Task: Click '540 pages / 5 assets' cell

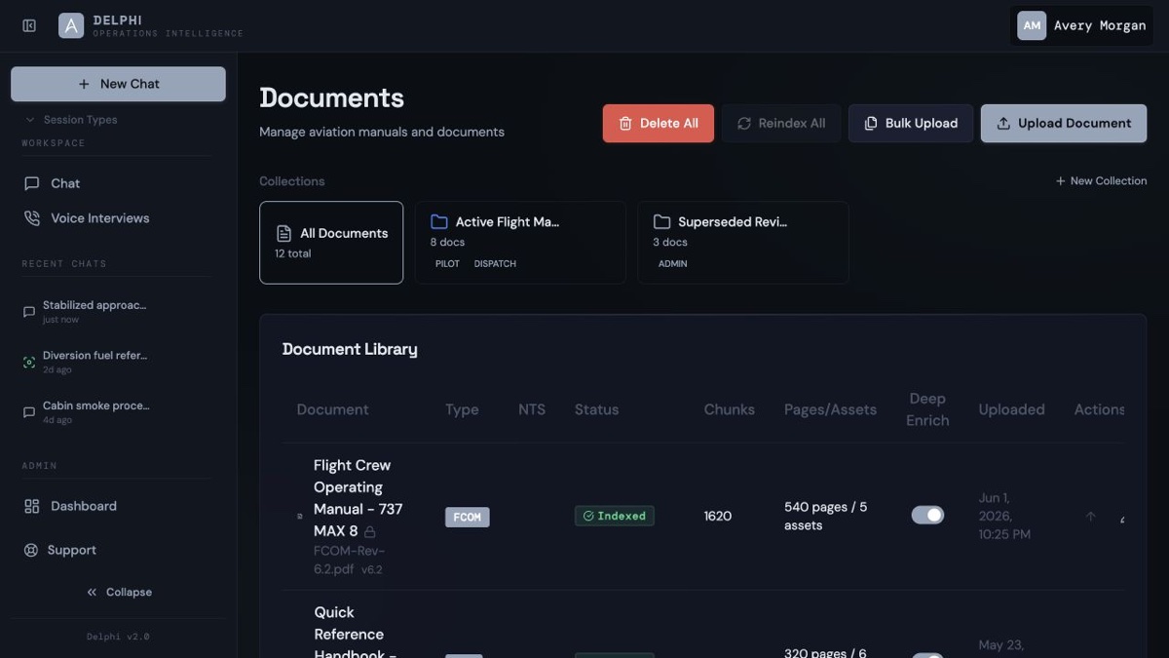Action: 826,516
